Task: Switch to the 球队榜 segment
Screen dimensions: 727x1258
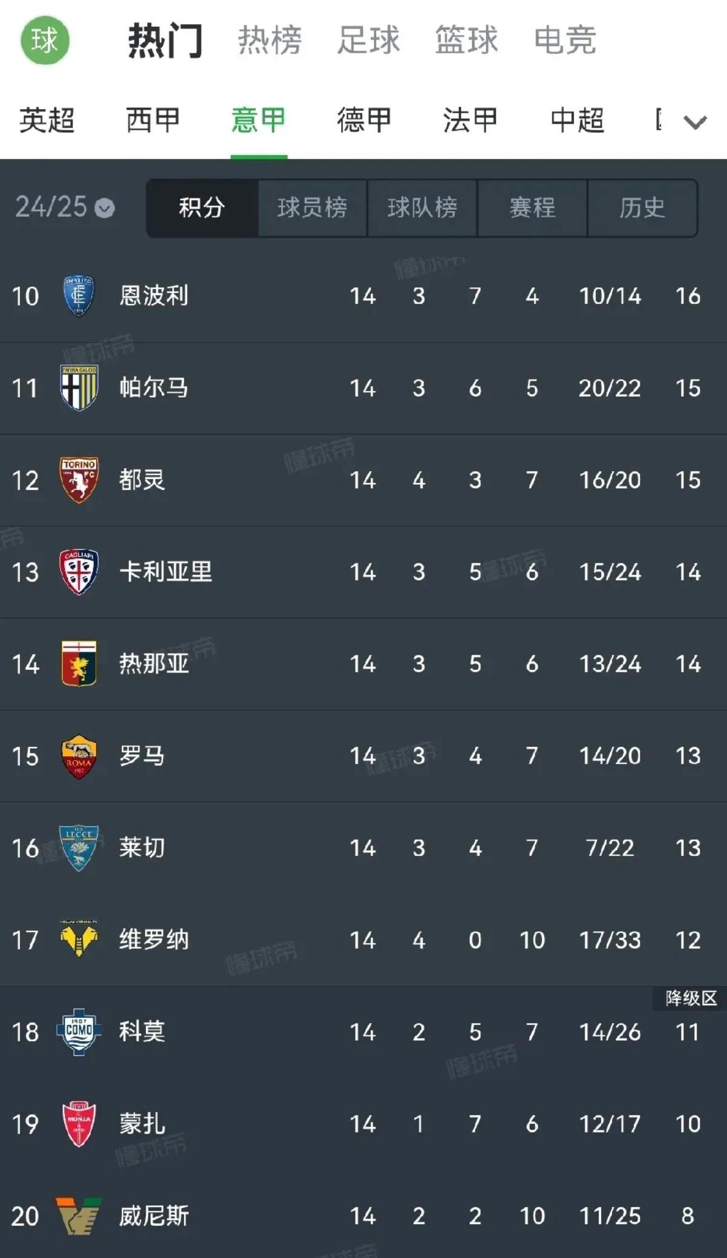Action: [422, 208]
